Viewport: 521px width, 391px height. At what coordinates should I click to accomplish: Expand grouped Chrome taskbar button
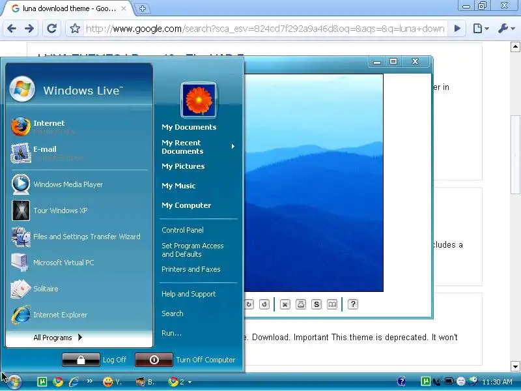(180, 382)
